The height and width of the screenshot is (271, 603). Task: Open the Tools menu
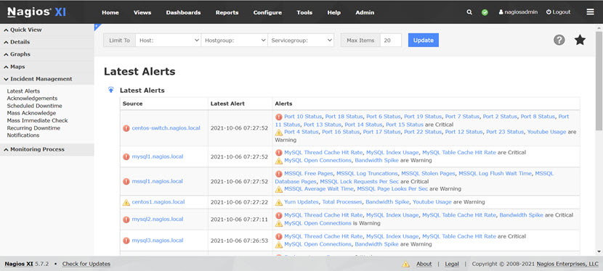pyautogui.click(x=304, y=12)
